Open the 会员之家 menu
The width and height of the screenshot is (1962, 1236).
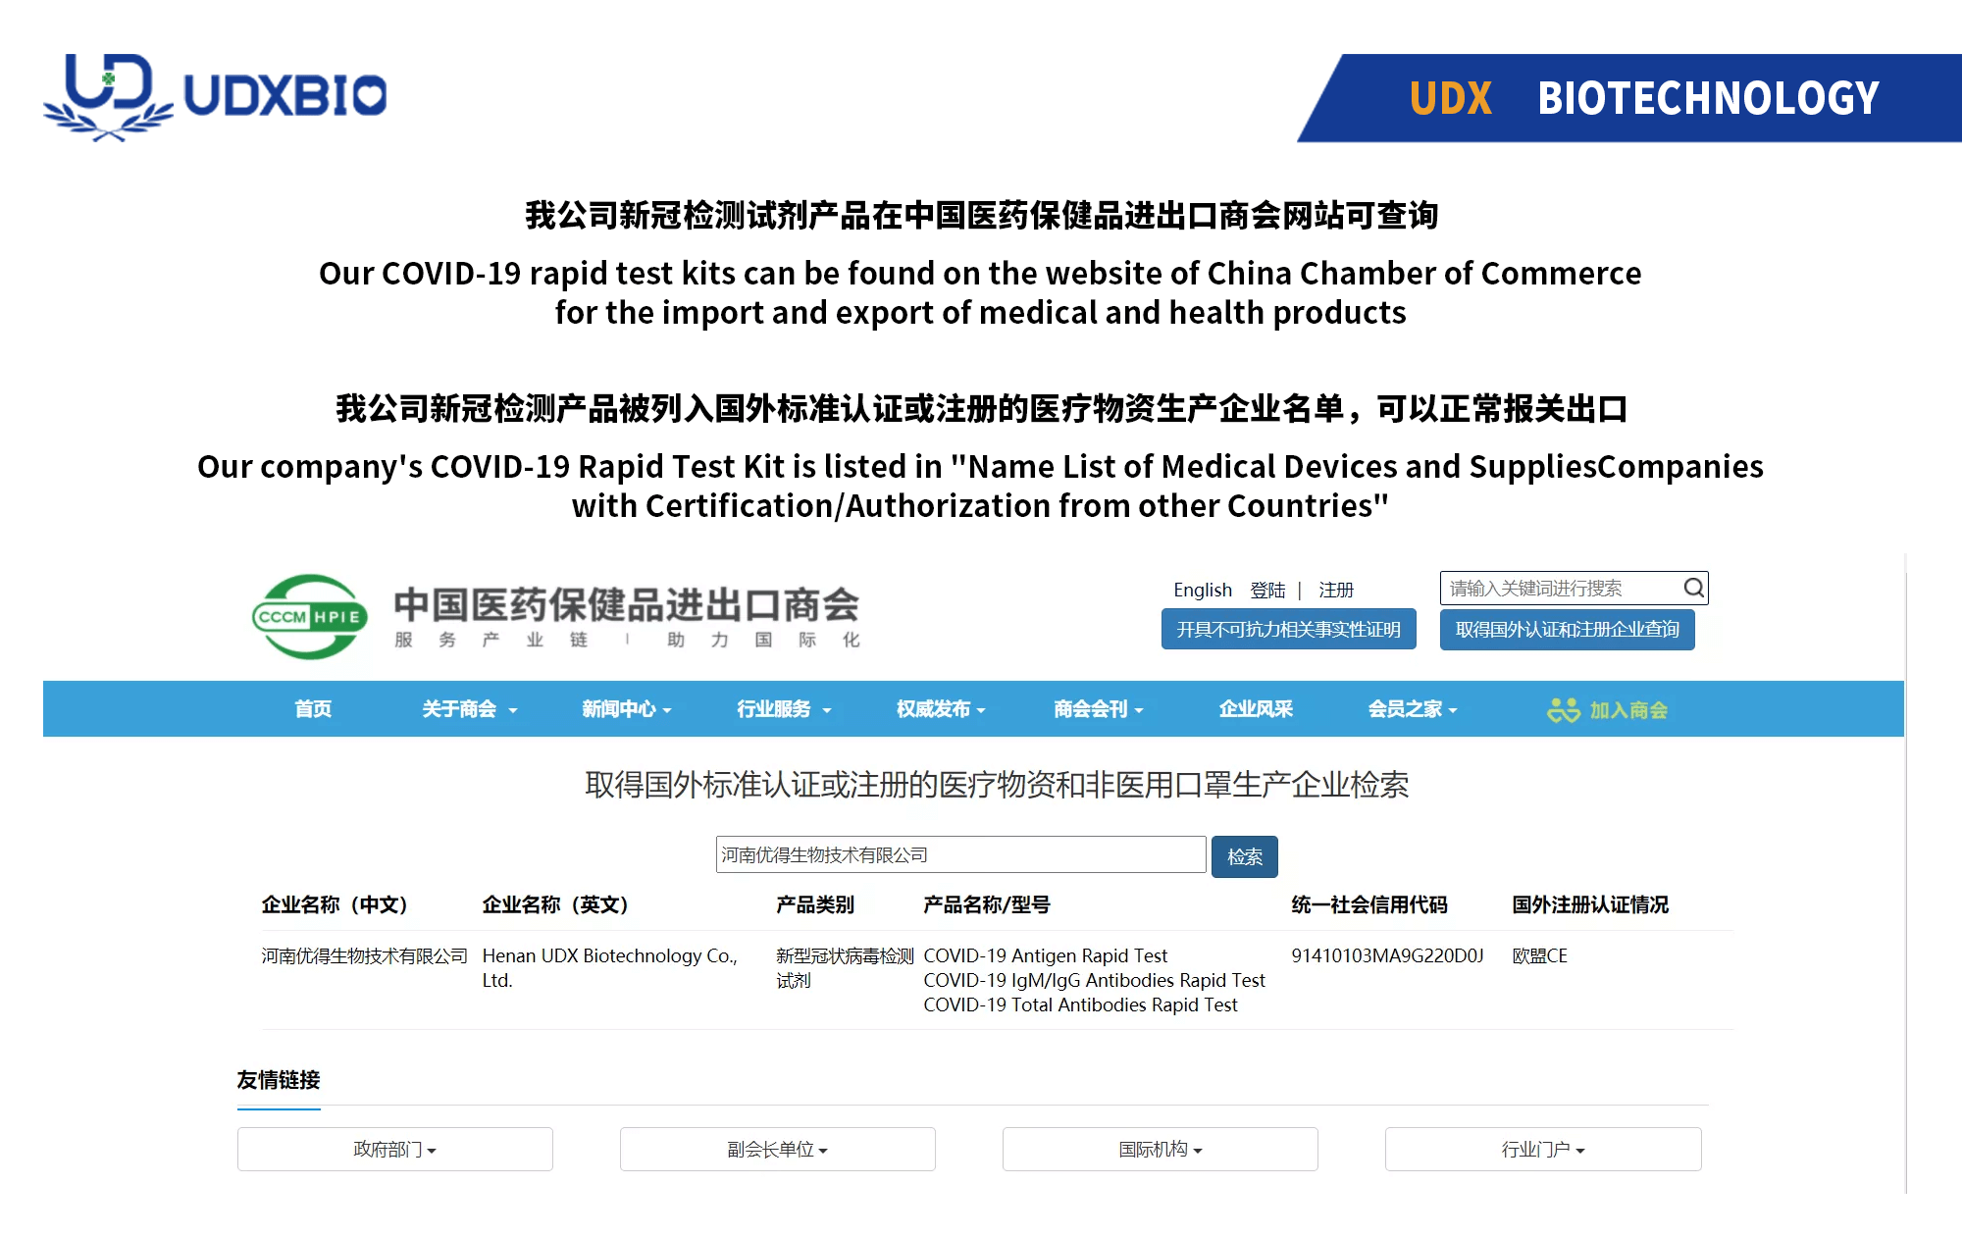[1413, 708]
